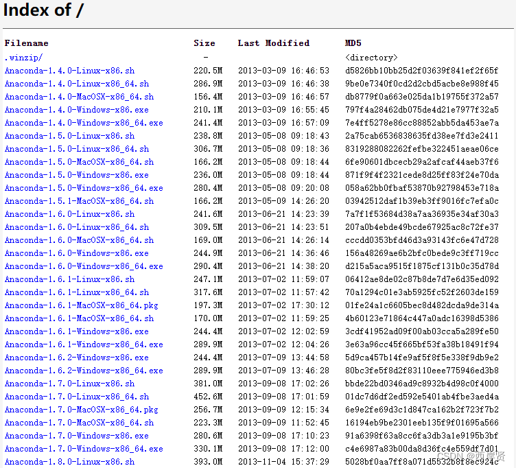The height and width of the screenshot is (468, 516).
Task: Select Anaconda-1.4.0-Windows-x86_64.exe link
Action: tap(84, 123)
